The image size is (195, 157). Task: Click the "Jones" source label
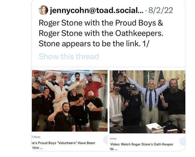point(113,139)
